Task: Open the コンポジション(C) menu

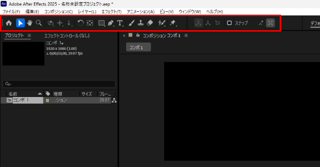Action: (59, 12)
